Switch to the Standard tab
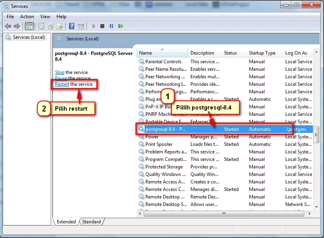The image size is (324, 238). (x=91, y=222)
